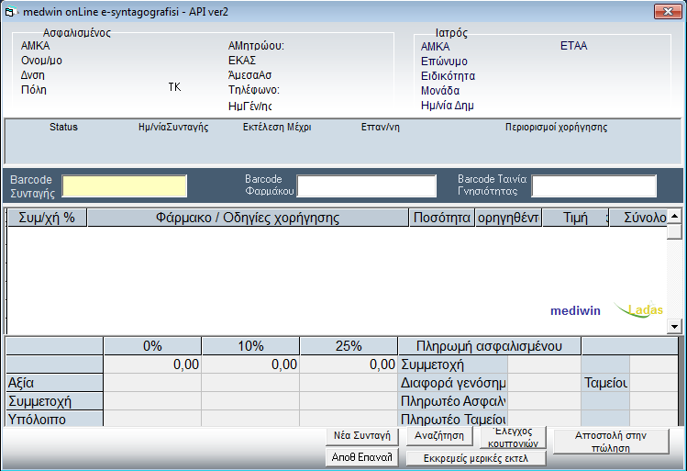This screenshot has height=471, width=687.
Task: Click the ΑΜητρώου: label in Ασφαλισμένος
Action: [x=256, y=46]
